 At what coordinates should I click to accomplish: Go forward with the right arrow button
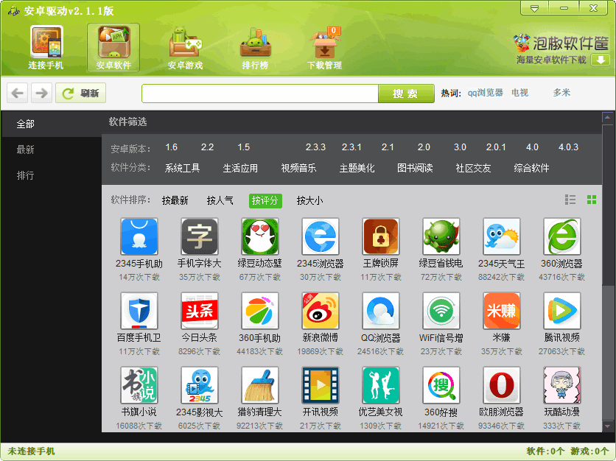(41, 93)
